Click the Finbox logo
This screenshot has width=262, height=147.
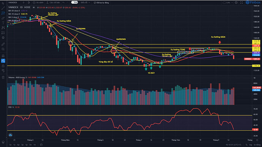[253, 3]
